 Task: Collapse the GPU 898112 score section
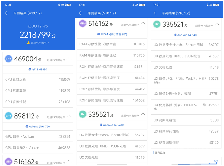pos(69,116)
